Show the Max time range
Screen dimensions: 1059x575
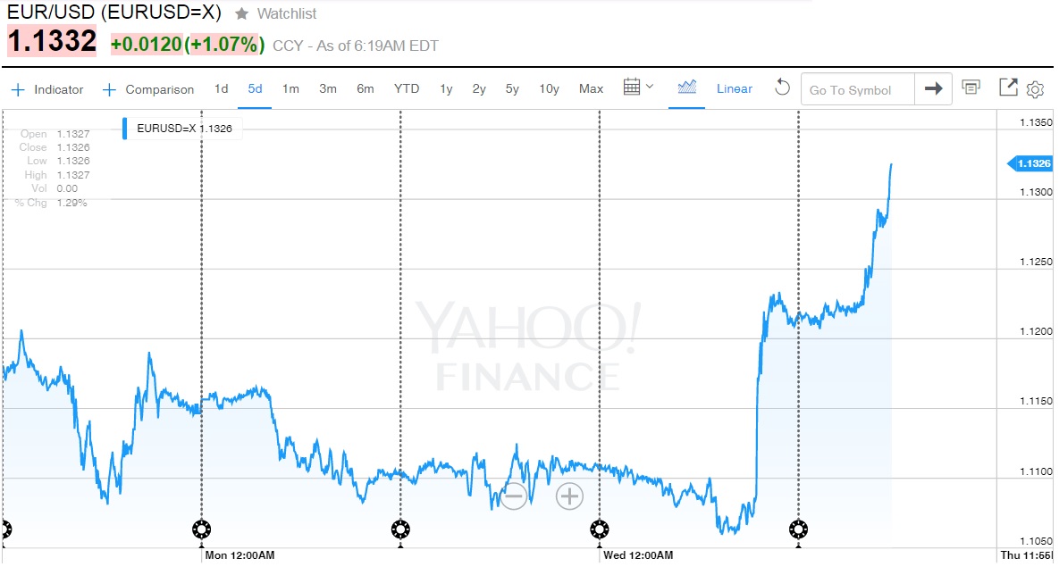[591, 88]
